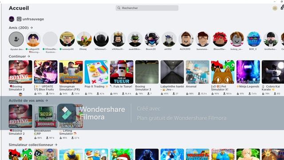Open Boxing Simulator 2 thumbnail in Continuer row
Screen dimensions: 284x160
(20, 72)
